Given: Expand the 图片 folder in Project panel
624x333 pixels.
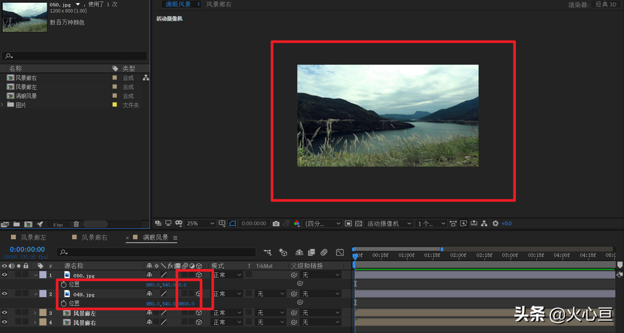Looking at the screenshot, I should [2, 105].
